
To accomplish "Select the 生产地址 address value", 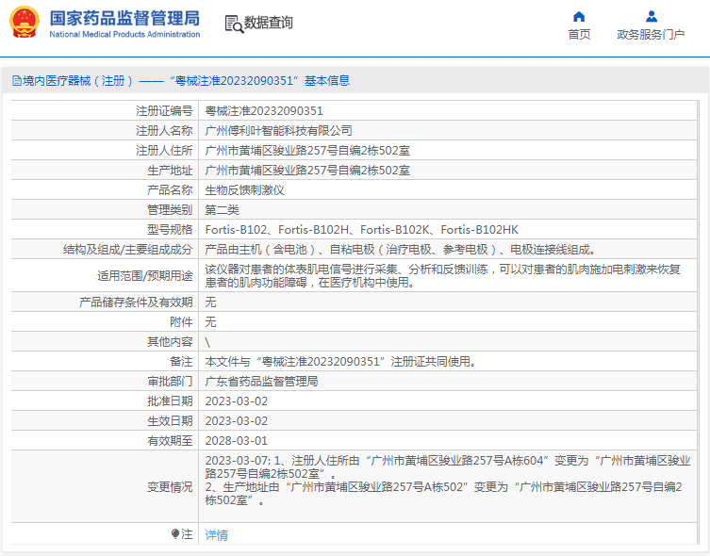I will click(x=307, y=171).
